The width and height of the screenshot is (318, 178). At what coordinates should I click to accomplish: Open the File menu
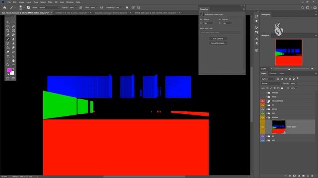(x=9, y=2)
